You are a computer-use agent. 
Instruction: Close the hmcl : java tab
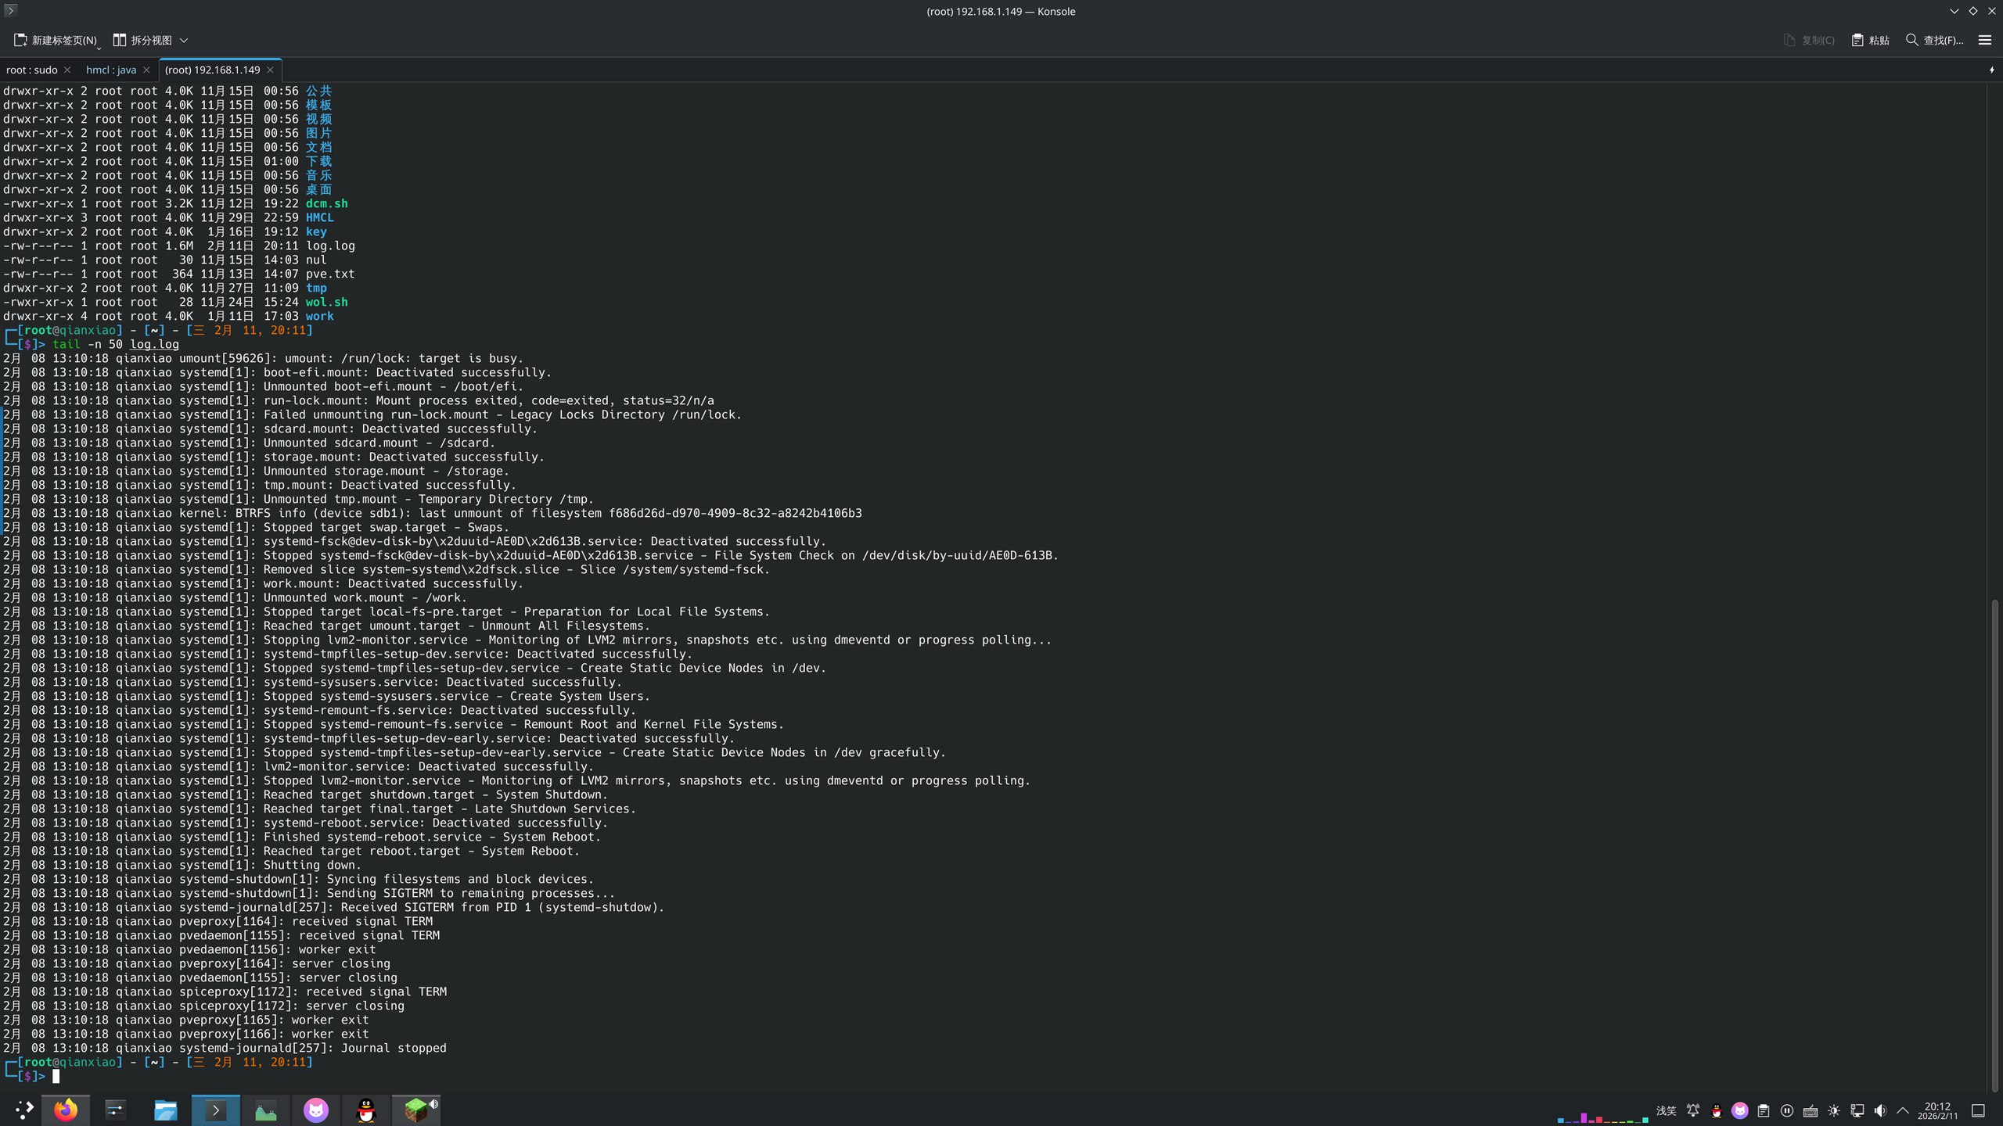tap(146, 70)
